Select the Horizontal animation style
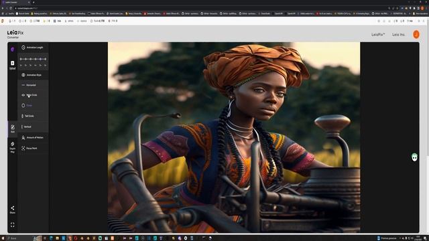Screen dimensions: 429x241 [x=33, y=85]
